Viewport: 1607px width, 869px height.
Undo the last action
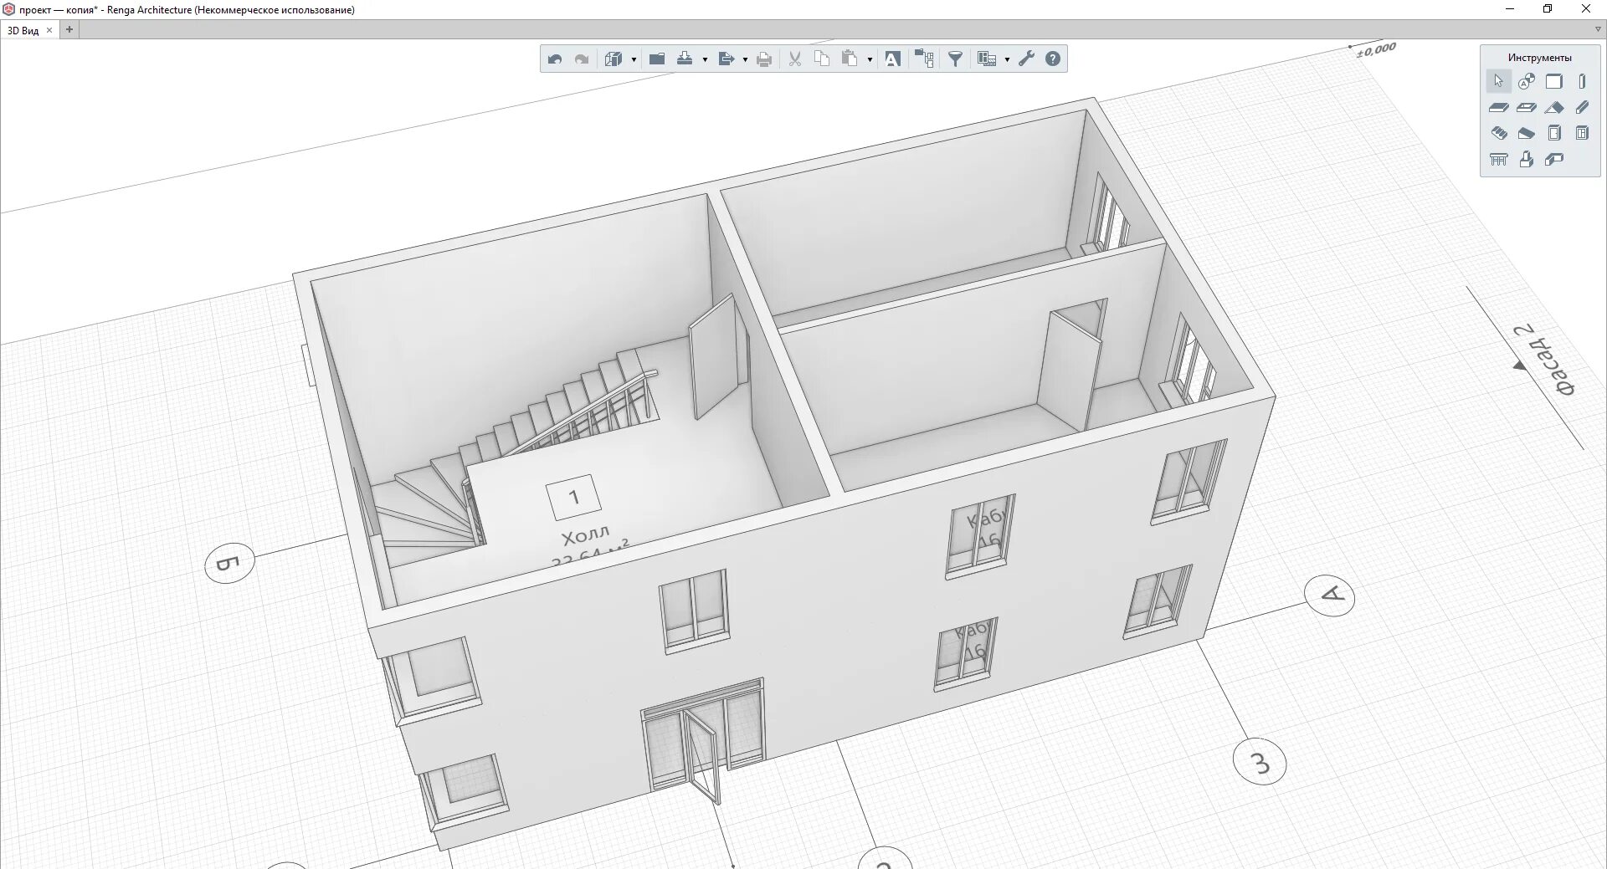tap(555, 59)
